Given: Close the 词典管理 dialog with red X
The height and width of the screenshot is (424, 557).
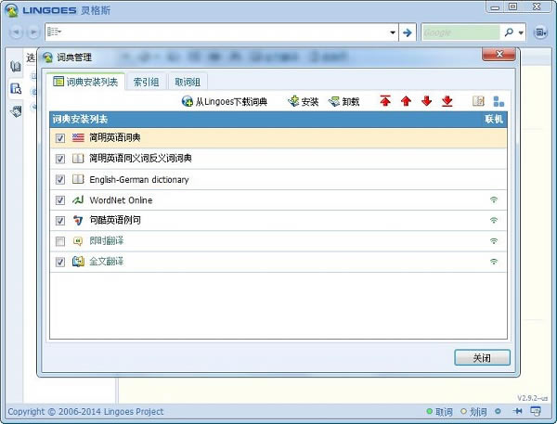Looking at the screenshot, I should pos(499,55).
